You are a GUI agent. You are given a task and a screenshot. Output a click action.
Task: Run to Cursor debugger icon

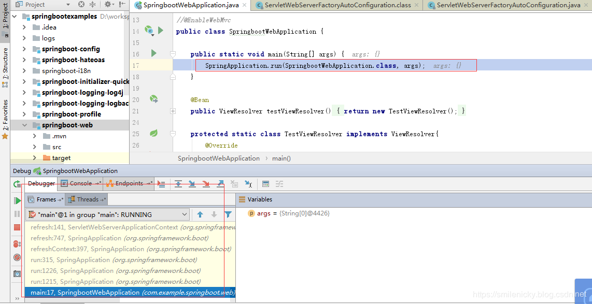pyautogui.click(x=248, y=184)
